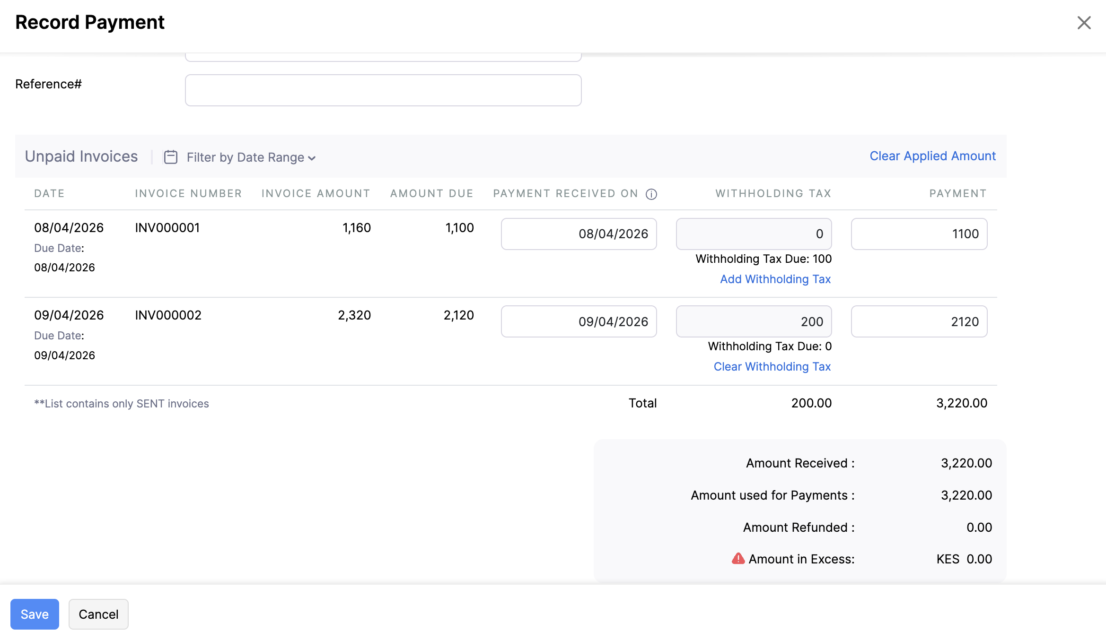
Task: Click Add Withholding Tax link
Action: click(x=775, y=279)
